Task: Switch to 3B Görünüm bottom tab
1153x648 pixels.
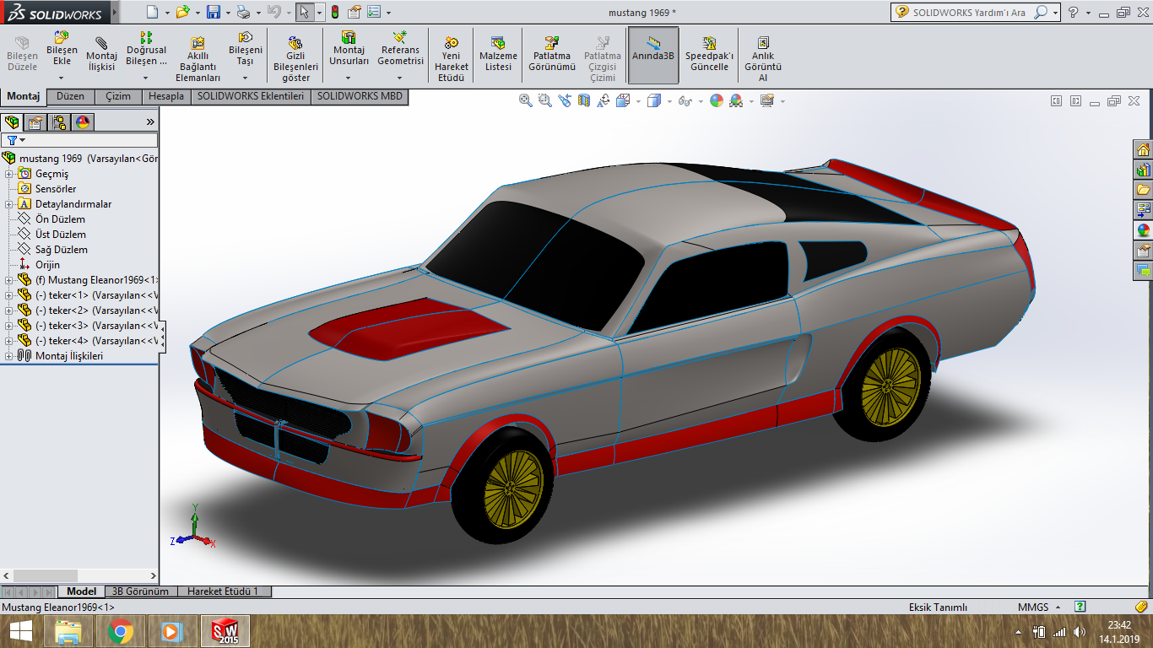Action: (140, 591)
